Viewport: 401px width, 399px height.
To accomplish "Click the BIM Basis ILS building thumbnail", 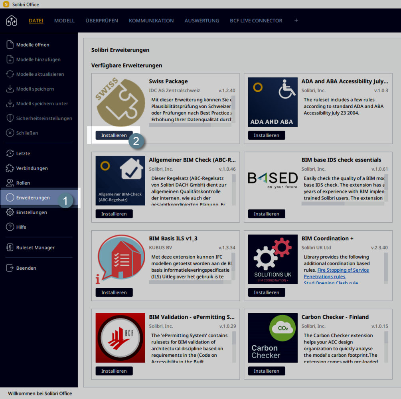I will click(120, 259).
